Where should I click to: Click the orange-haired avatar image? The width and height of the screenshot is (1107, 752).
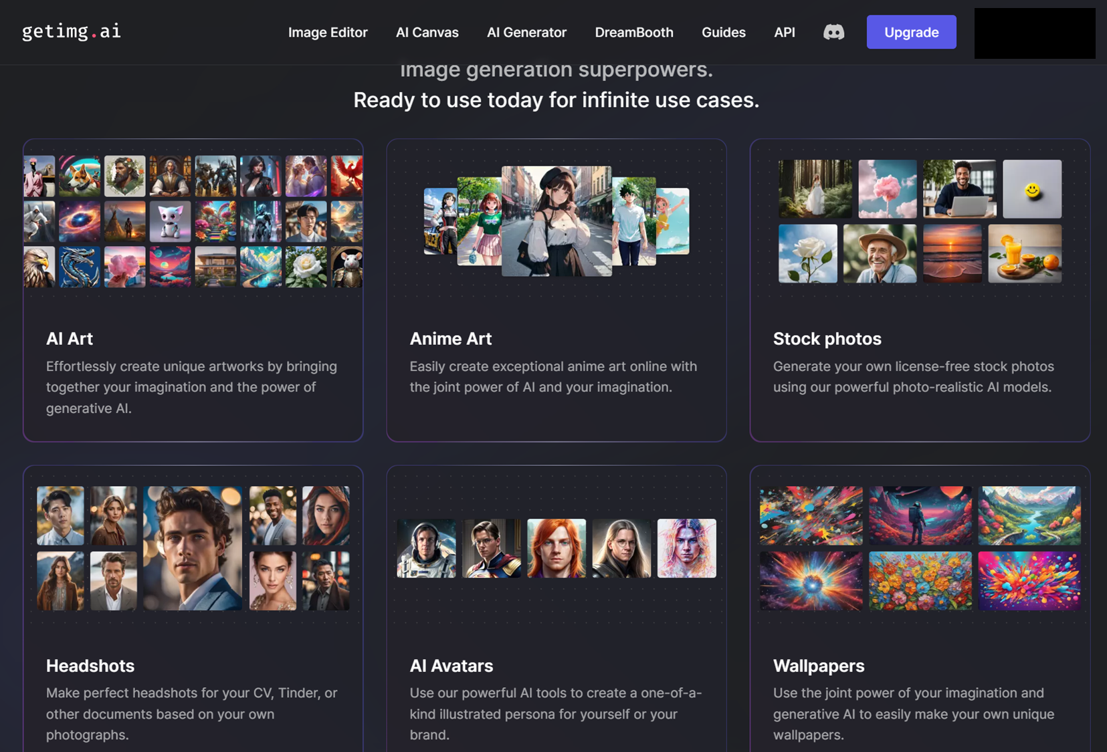557,548
